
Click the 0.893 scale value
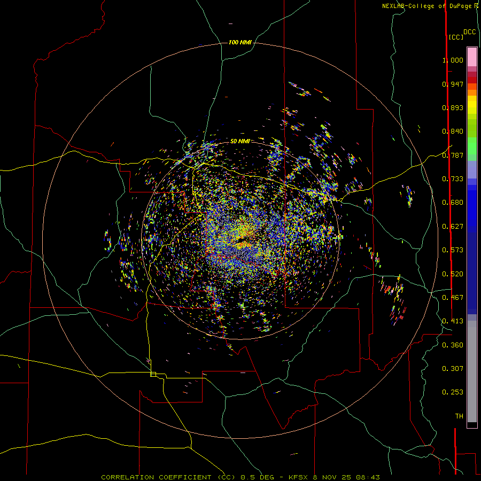[453, 107]
